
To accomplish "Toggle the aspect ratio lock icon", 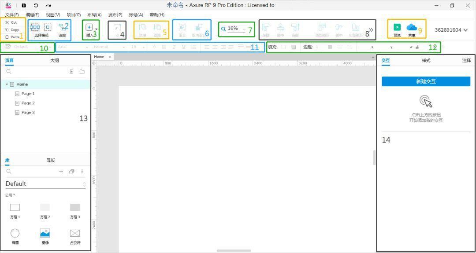I will tap(418, 47).
